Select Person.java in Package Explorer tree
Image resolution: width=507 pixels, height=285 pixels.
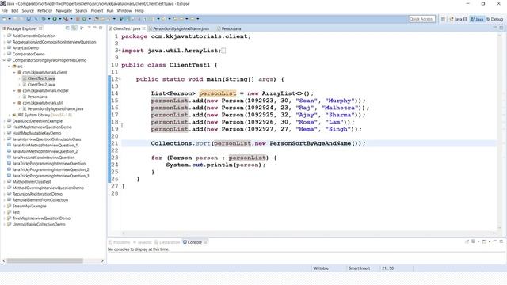pos(37,97)
